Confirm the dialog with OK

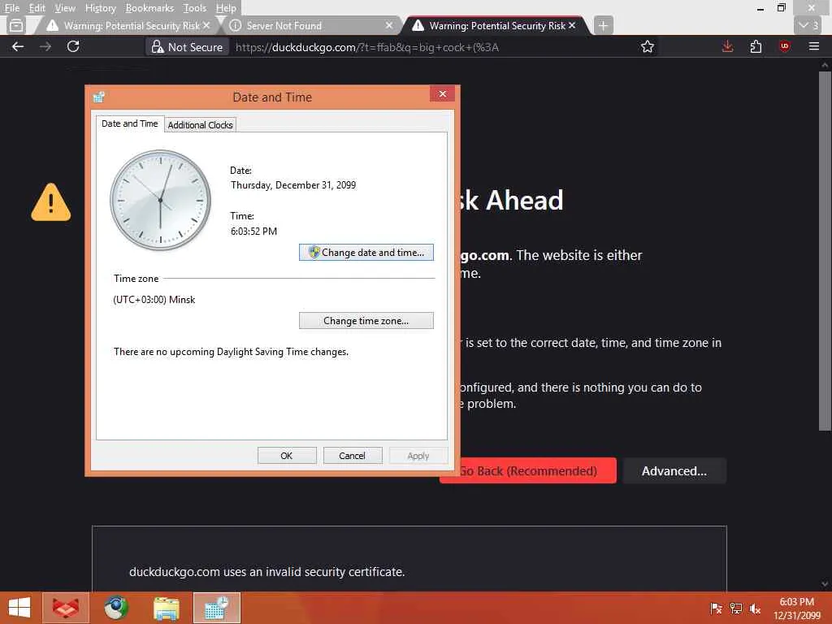pyautogui.click(x=287, y=456)
